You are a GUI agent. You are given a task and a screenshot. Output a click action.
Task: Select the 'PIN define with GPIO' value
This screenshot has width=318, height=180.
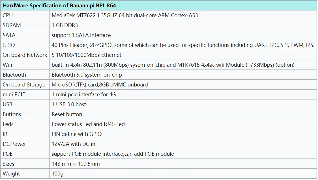77,134
